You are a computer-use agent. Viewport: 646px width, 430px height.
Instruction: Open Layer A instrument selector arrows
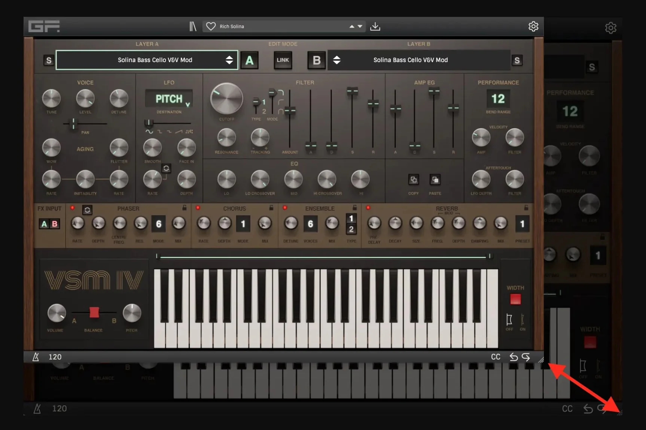tap(229, 60)
